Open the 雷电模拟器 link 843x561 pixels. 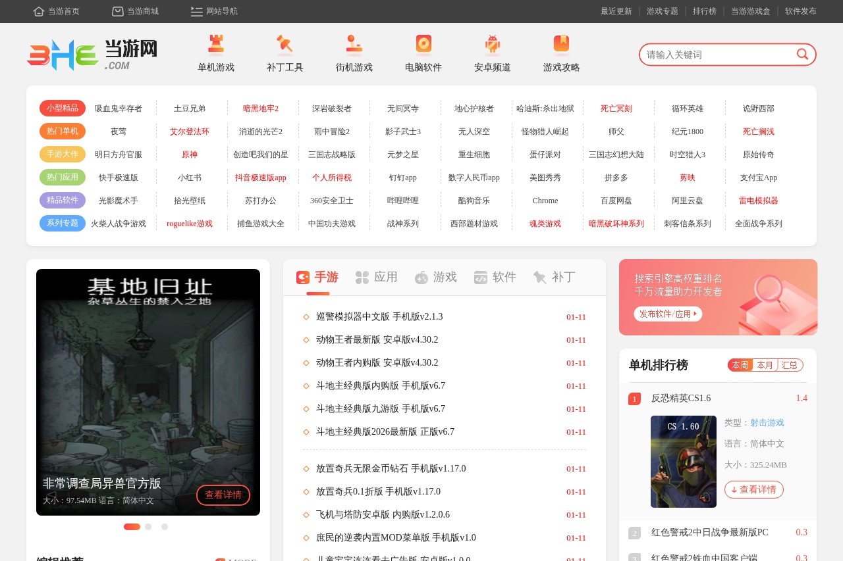pyautogui.click(x=759, y=201)
